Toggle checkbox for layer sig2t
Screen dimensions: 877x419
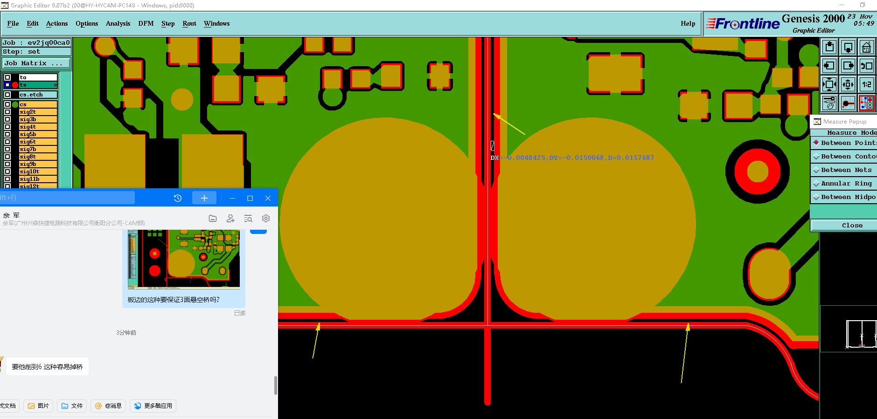tap(7, 112)
